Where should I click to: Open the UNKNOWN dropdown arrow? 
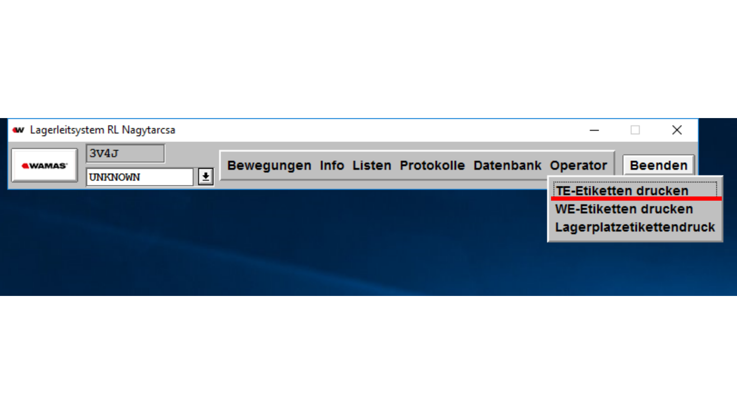tap(206, 177)
